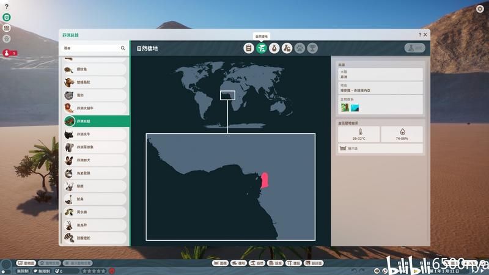This screenshot has width=489, height=275.
Task: Open the food and diet tab
Action: click(x=274, y=48)
